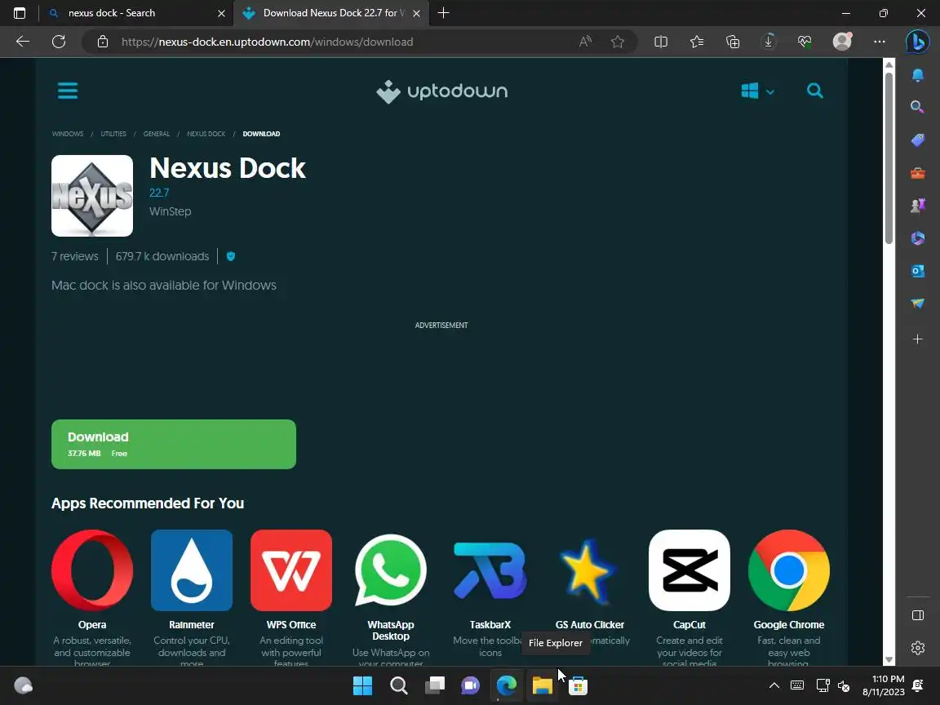The height and width of the screenshot is (705, 940).
Task: Open the WPS Office recommended app
Action: [x=291, y=570]
